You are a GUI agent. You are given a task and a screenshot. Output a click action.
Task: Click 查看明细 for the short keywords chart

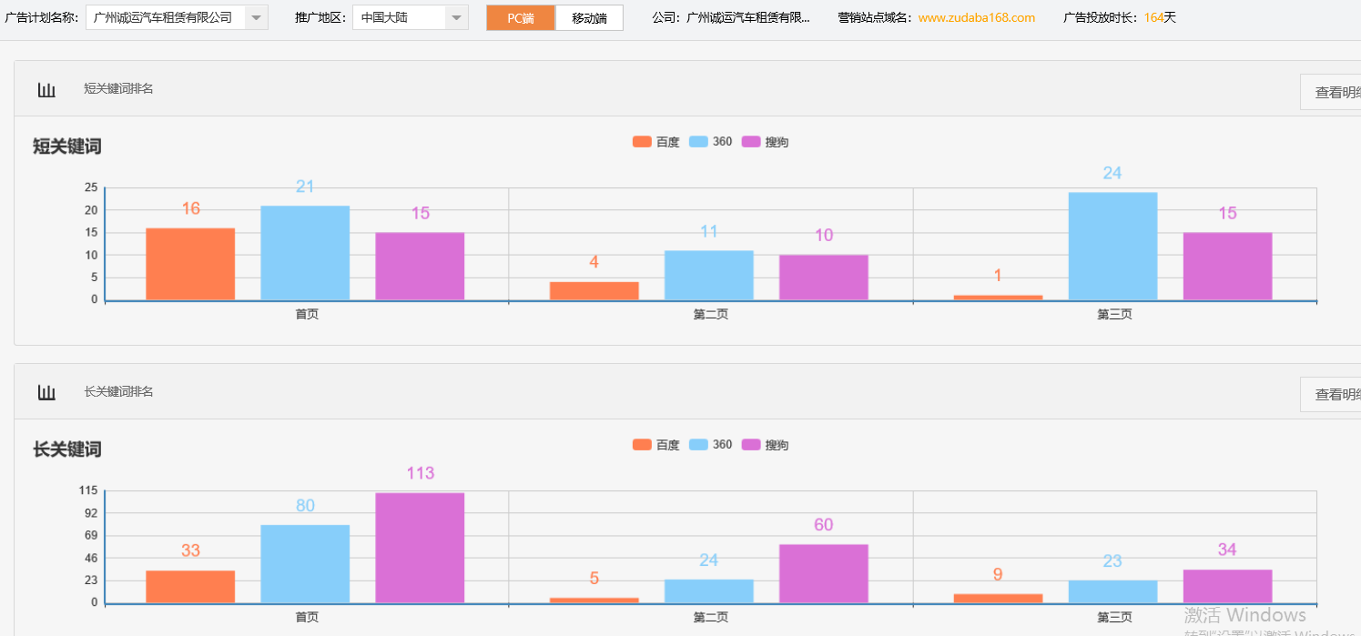pyautogui.click(x=1332, y=92)
